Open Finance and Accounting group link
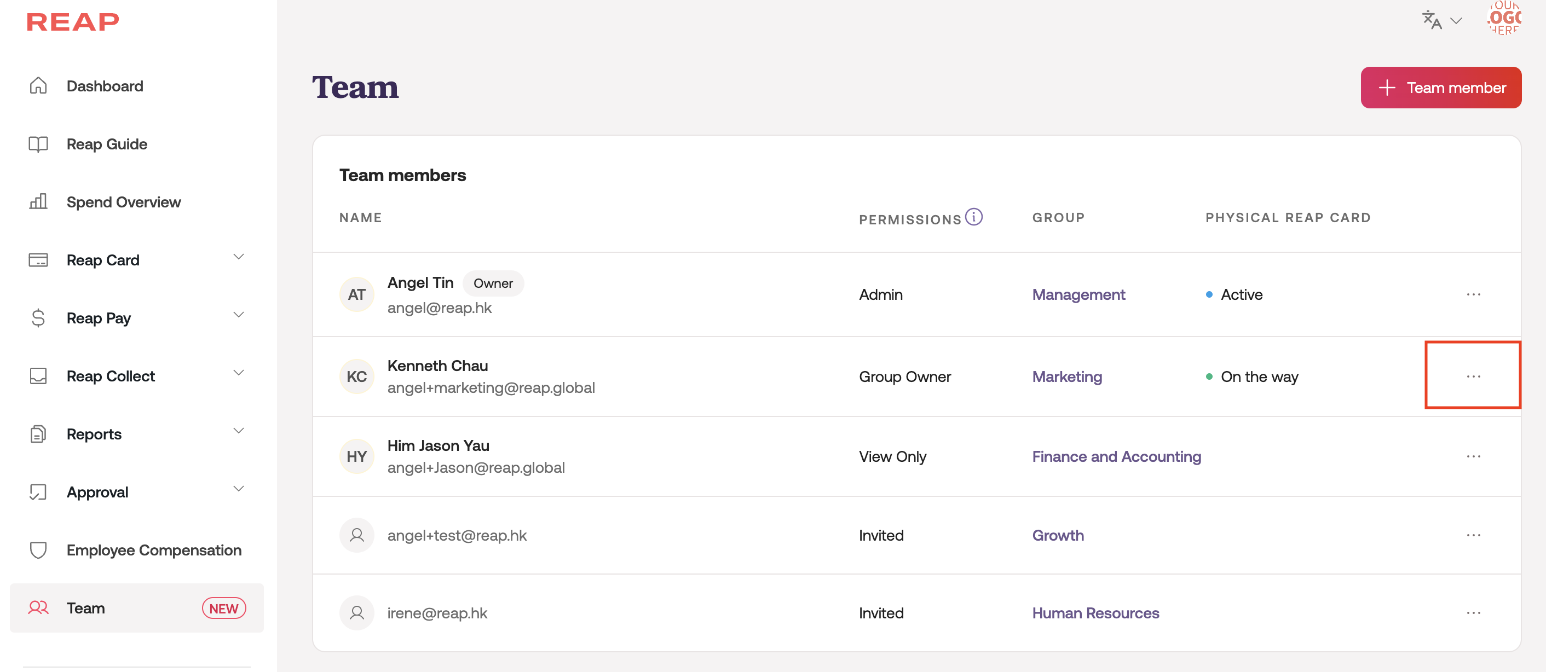This screenshot has width=1546, height=672. tap(1116, 456)
